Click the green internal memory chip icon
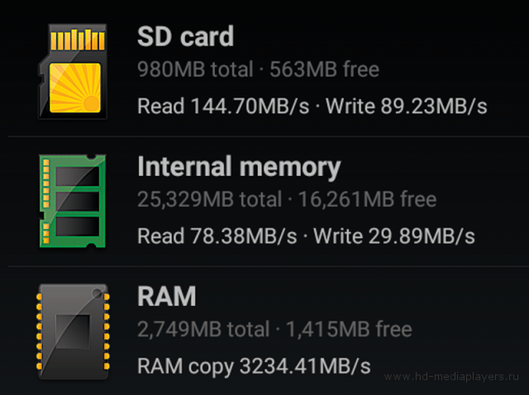529x395 pixels. coord(73,201)
